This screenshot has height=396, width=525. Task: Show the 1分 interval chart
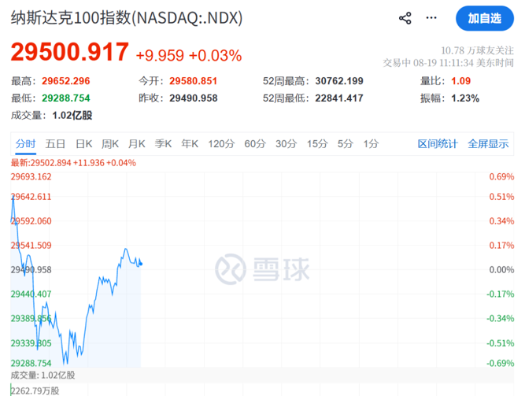[x=371, y=144]
